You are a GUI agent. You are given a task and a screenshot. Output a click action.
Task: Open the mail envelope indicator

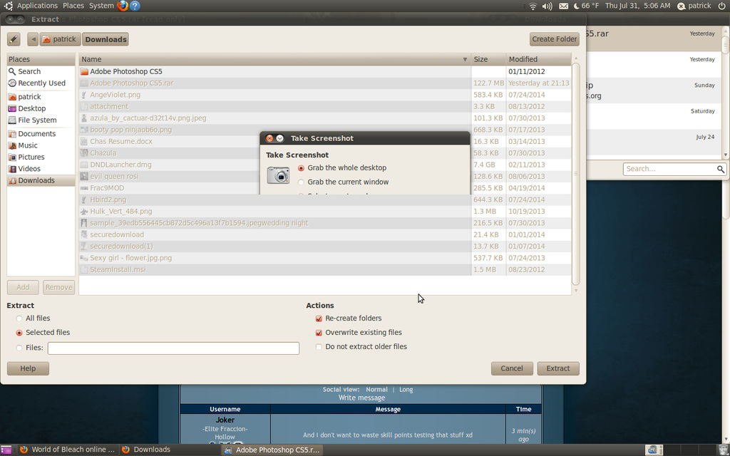point(563,6)
